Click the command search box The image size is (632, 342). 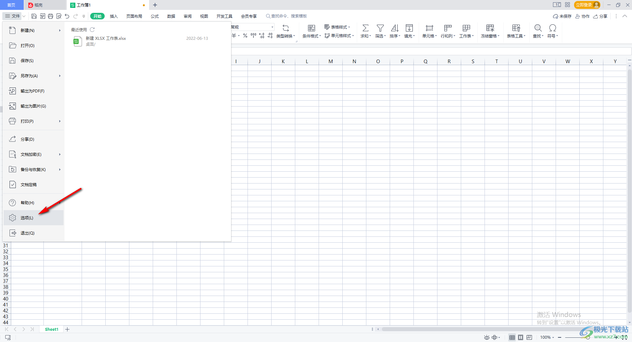coord(286,16)
